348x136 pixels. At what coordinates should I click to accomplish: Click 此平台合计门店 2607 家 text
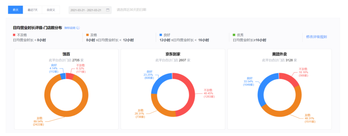pos(173,60)
